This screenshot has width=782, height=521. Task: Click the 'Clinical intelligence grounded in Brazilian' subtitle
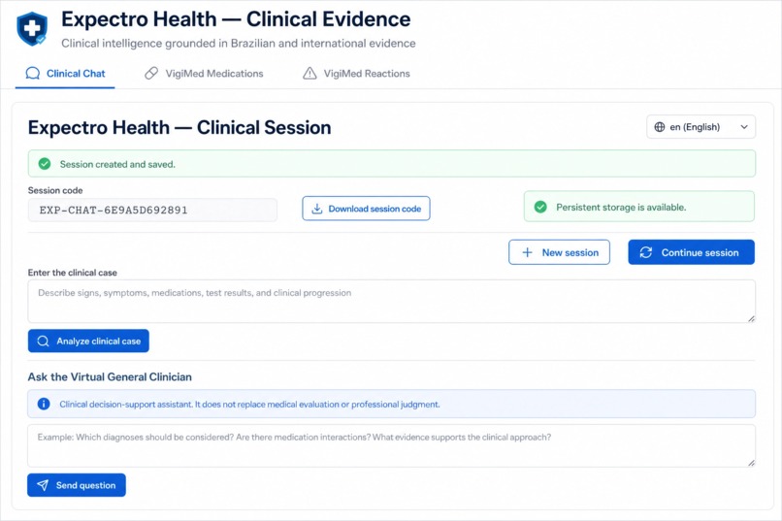click(x=239, y=44)
